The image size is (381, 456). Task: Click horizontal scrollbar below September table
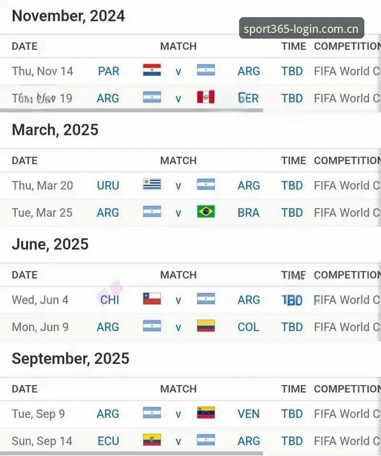point(131,454)
